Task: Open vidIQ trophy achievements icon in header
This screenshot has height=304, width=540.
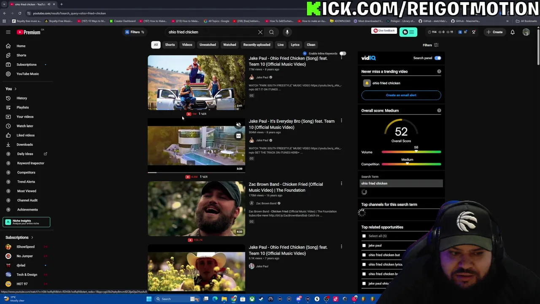Action: [x=473, y=32]
